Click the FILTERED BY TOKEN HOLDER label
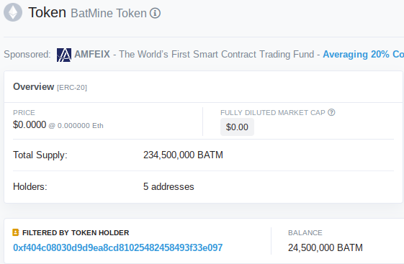 76,232
